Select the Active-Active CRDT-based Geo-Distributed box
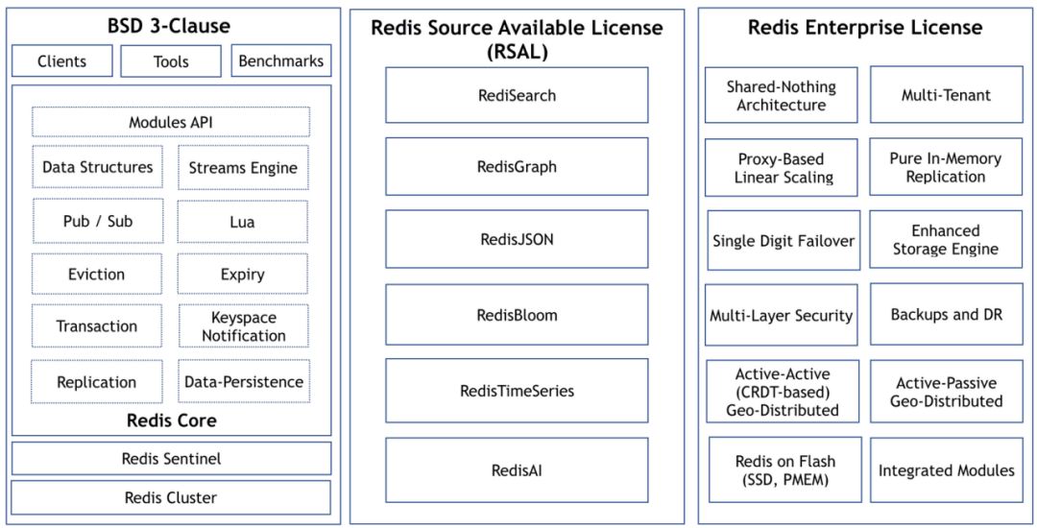This screenshot has width=1037, height=528. pos(783,392)
